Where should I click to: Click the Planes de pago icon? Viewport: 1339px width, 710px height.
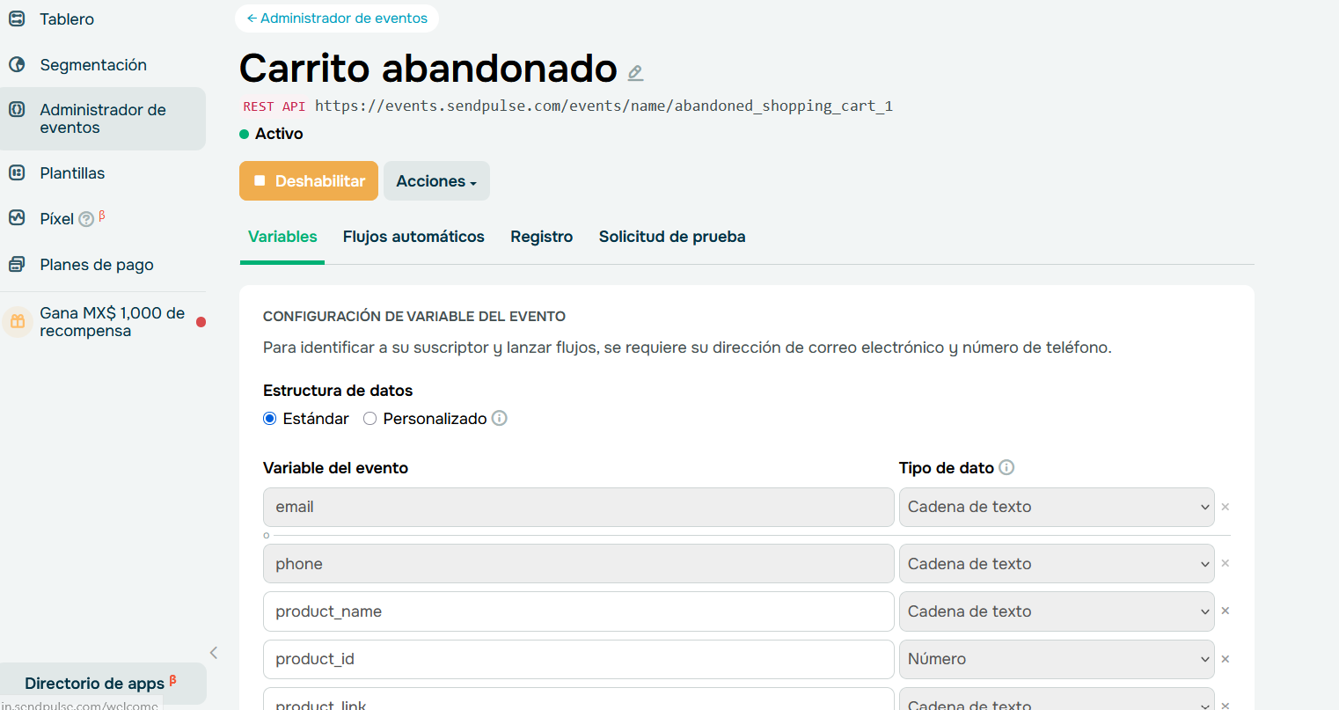[x=17, y=264]
